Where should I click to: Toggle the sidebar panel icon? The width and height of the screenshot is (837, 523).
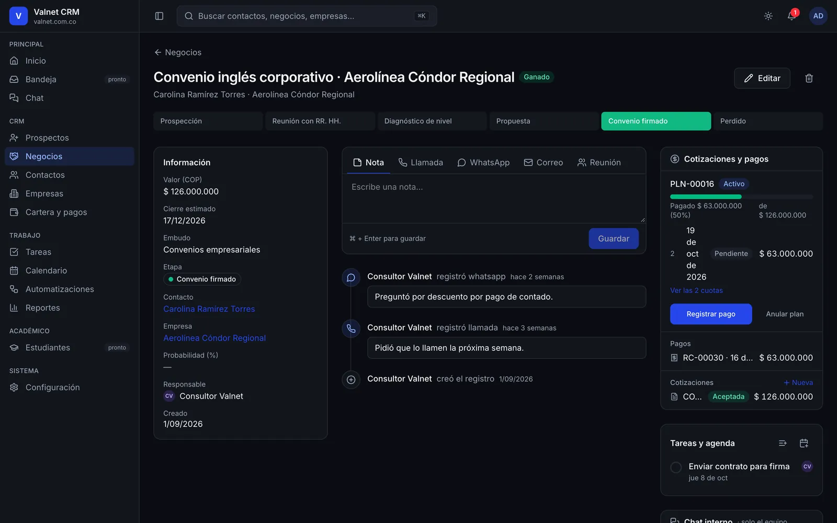(160, 16)
